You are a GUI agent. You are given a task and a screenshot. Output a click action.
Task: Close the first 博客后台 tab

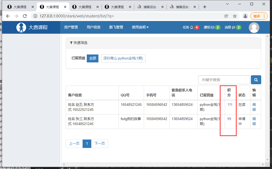tap(162, 7)
